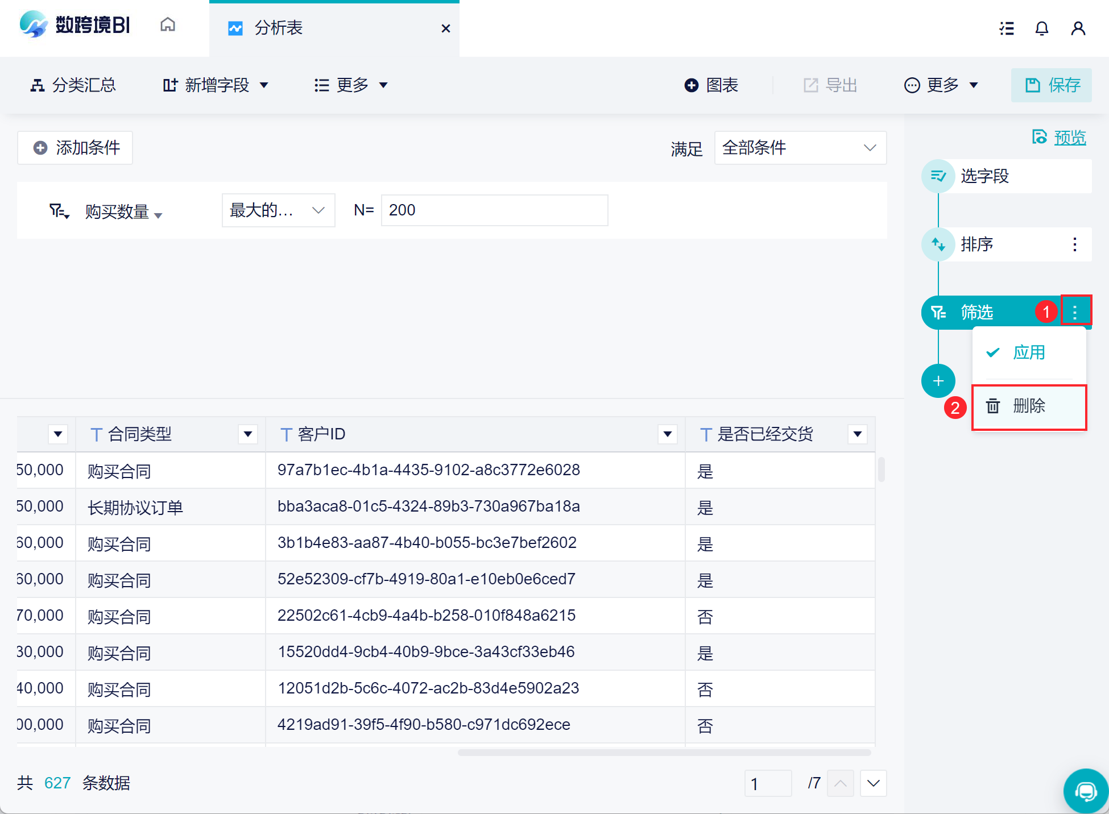Click the 筛选 step three-dot menu
This screenshot has width=1109, height=814.
pyautogui.click(x=1074, y=312)
